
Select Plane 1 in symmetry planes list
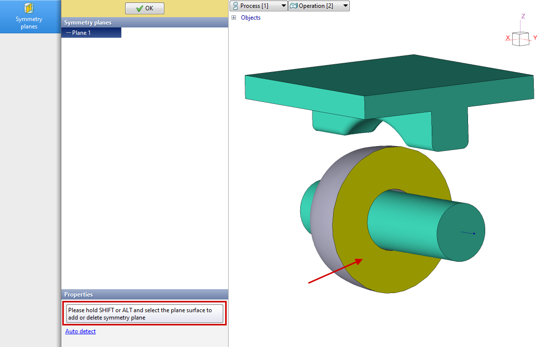click(81, 33)
